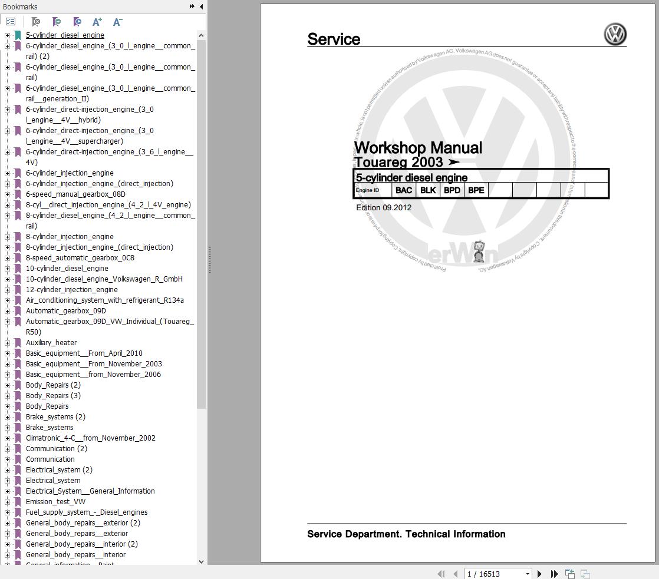Open bookmark Automatic_gearbox_09D_VW_Individual_(Touareg_R50)
659x579 pixels.
click(110, 327)
